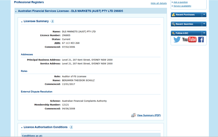Open the Ask a question link
Viewport: 218px width, 137px height.
click(180, 2)
